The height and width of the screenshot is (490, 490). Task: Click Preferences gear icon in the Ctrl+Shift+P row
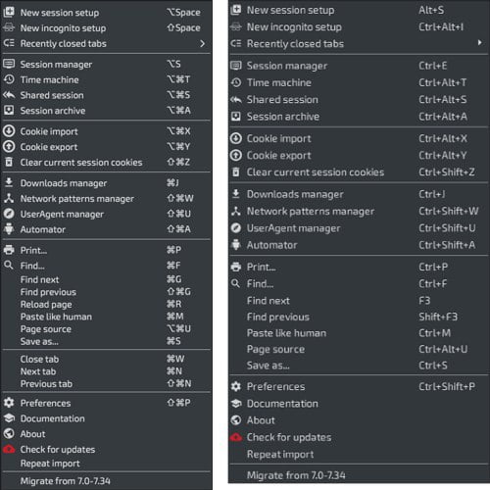pos(236,386)
